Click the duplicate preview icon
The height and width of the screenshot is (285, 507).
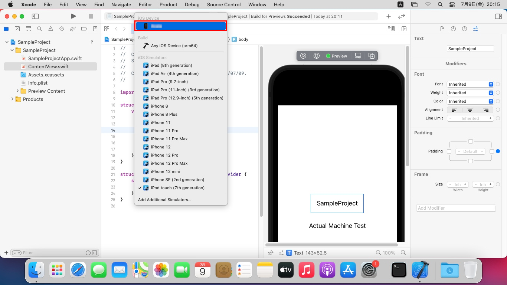[x=372, y=56]
